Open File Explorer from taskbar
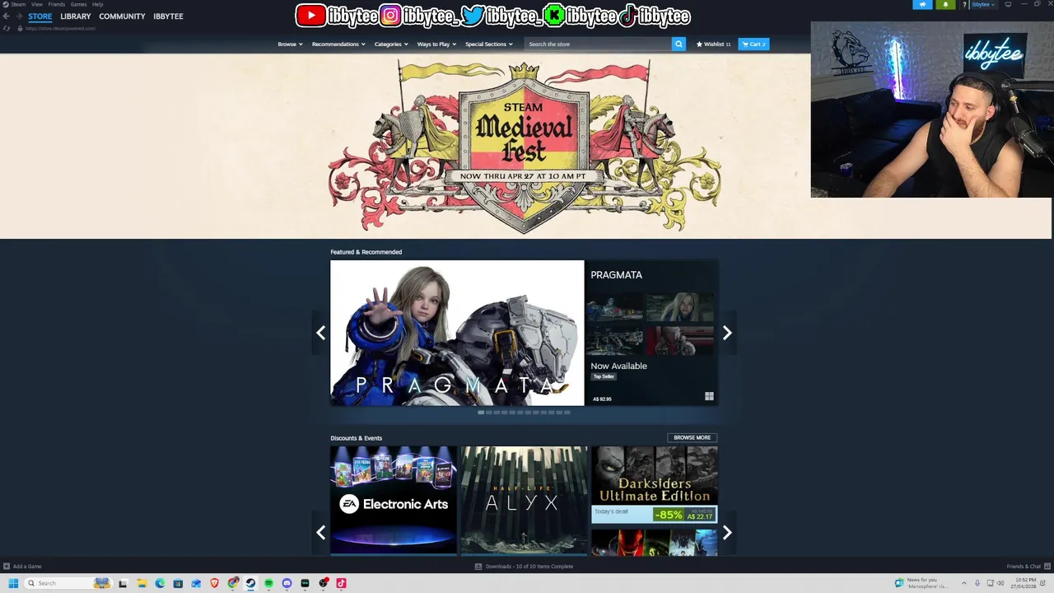The height and width of the screenshot is (593, 1054). [142, 583]
